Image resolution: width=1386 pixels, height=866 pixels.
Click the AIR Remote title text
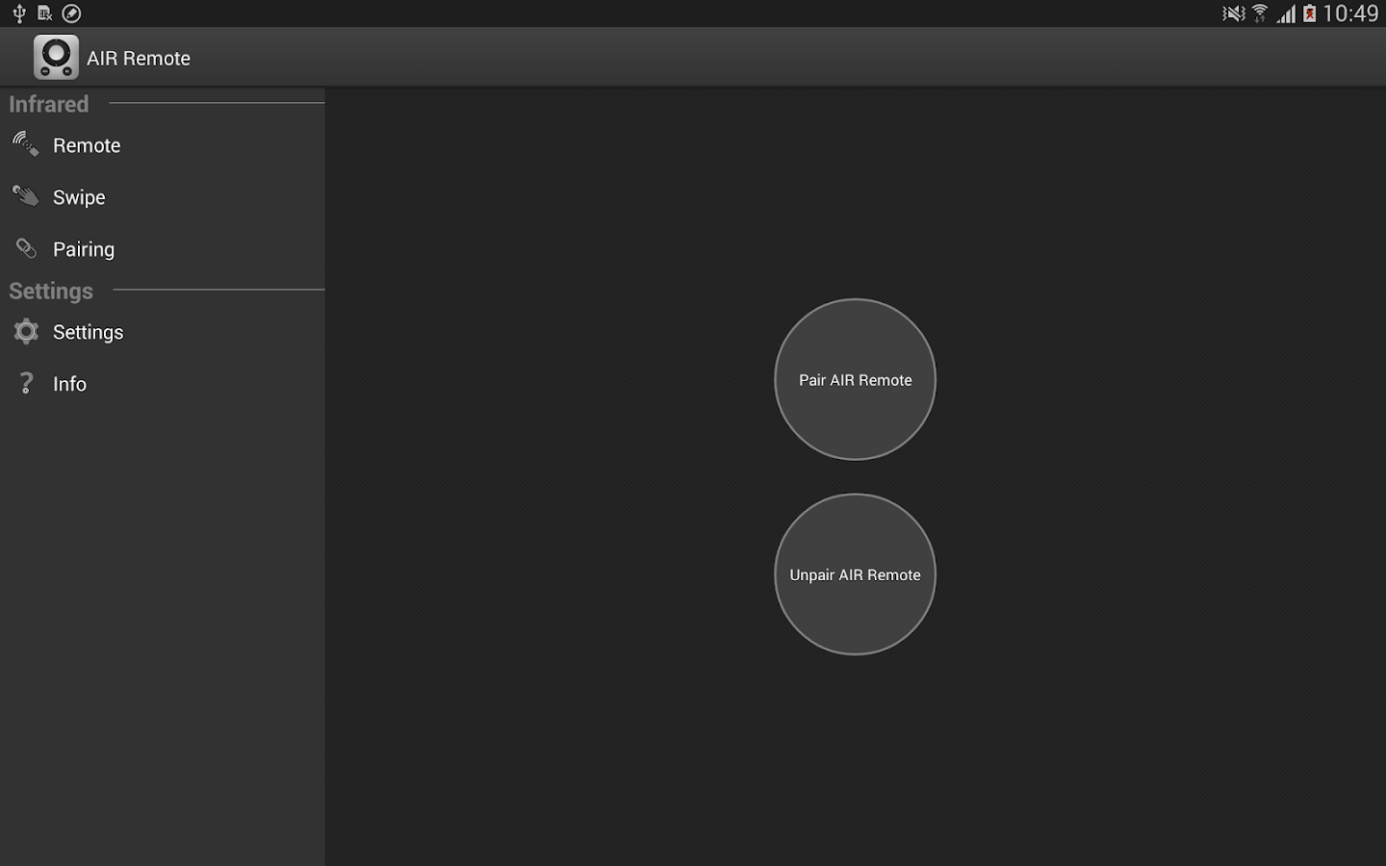pos(139,58)
